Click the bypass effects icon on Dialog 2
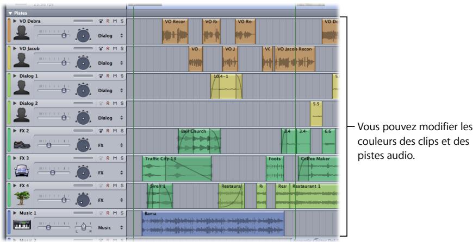 pyautogui.click(x=101, y=103)
